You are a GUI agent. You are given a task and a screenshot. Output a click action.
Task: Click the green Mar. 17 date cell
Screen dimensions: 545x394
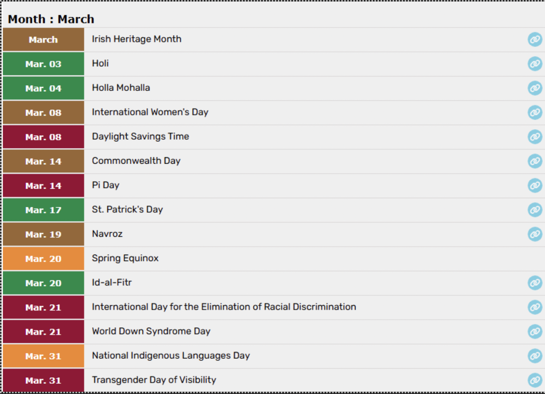(43, 210)
